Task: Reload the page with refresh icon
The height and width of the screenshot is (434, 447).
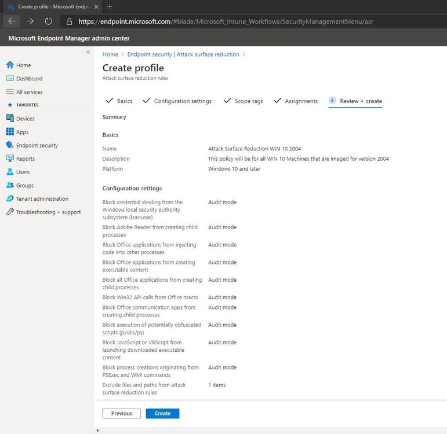Action: tap(49, 21)
